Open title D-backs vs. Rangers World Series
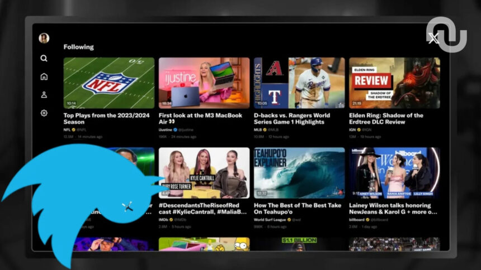This screenshot has width=481, height=270. pos(292,118)
